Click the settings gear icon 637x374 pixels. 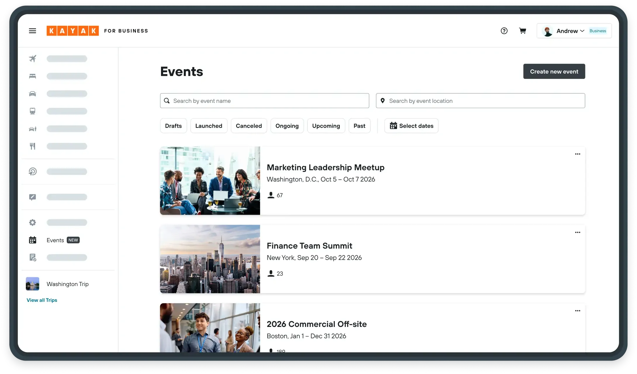(x=33, y=222)
